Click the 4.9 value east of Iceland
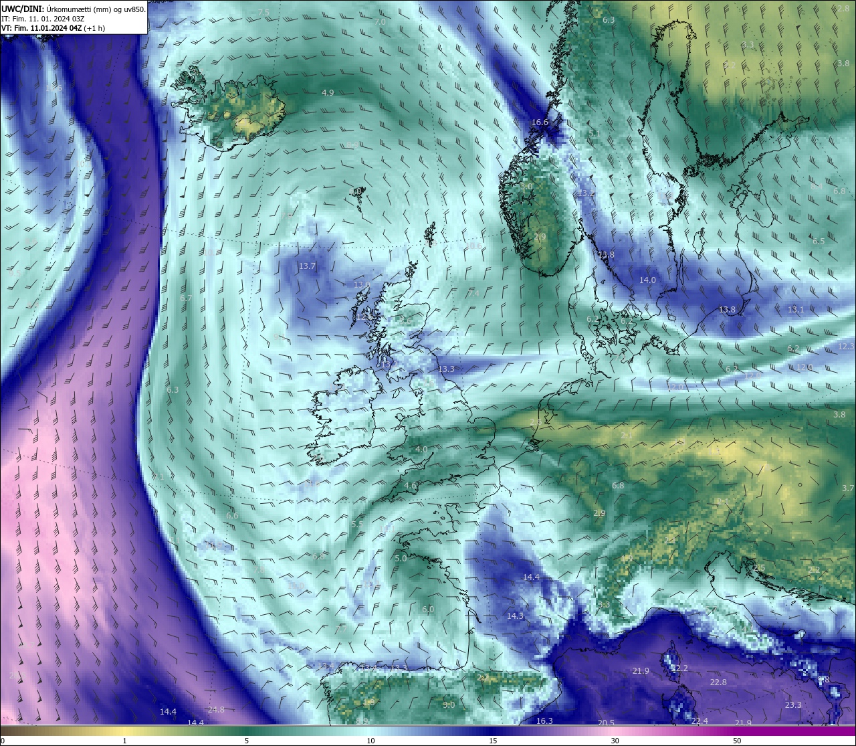Screen dimensions: 856x746 tap(328, 93)
